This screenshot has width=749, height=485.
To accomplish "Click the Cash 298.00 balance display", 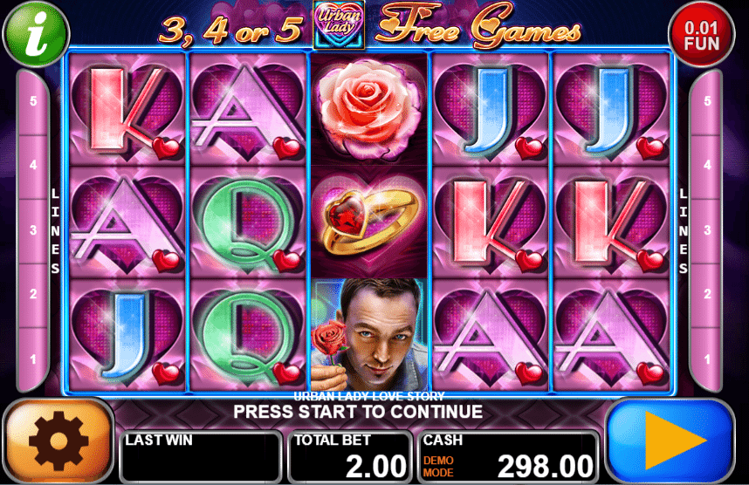I will (508, 457).
